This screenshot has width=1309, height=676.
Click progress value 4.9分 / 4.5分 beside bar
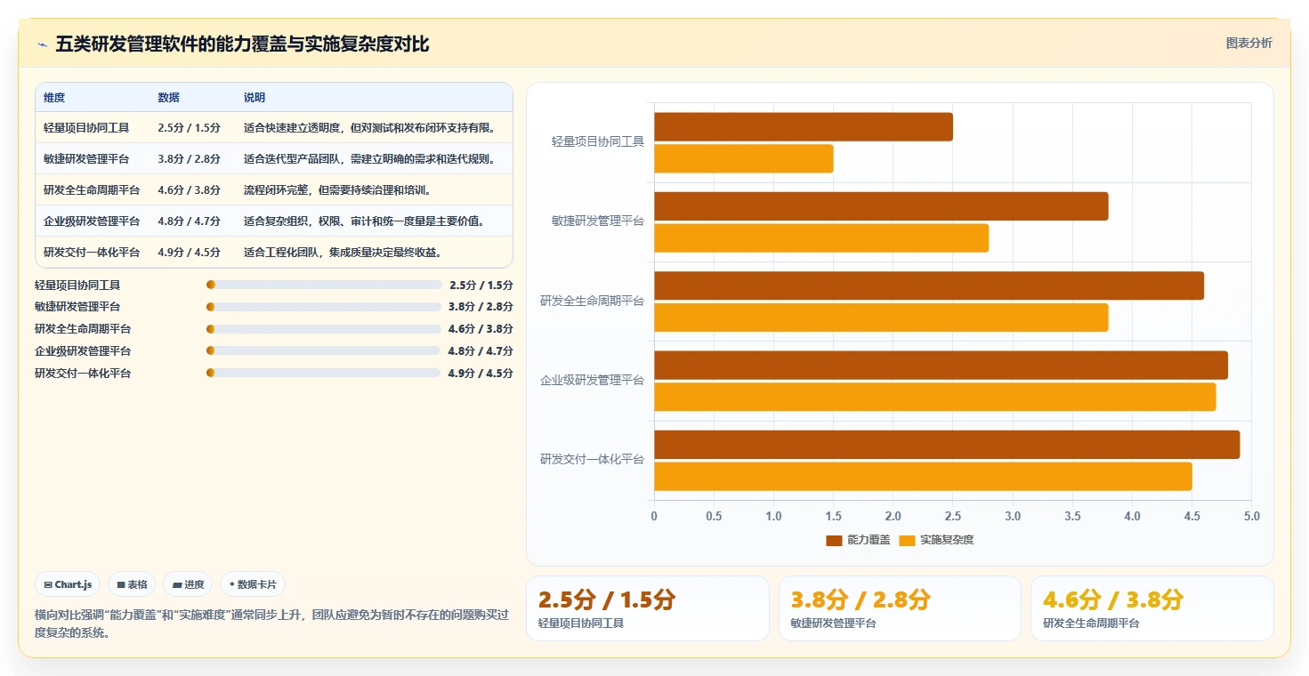tap(481, 374)
